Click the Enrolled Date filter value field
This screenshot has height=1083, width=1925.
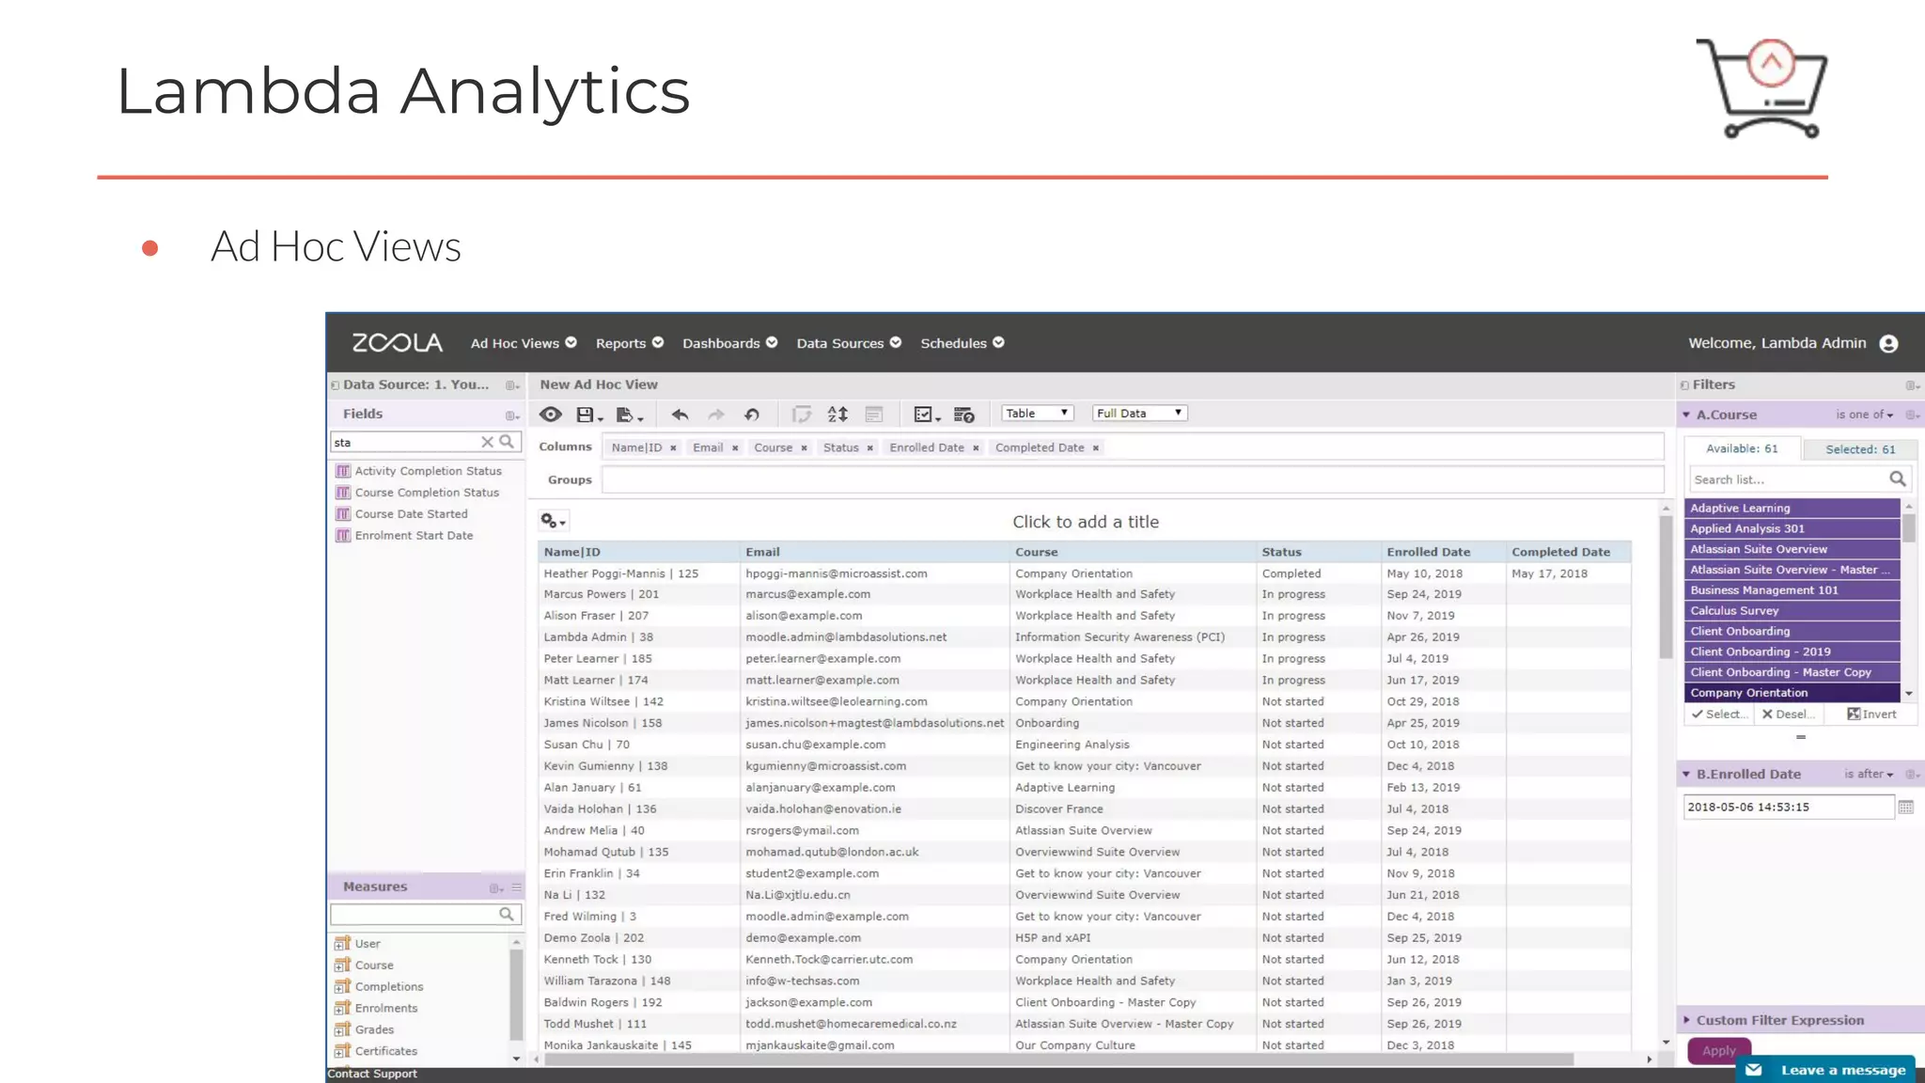(1788, 807)
